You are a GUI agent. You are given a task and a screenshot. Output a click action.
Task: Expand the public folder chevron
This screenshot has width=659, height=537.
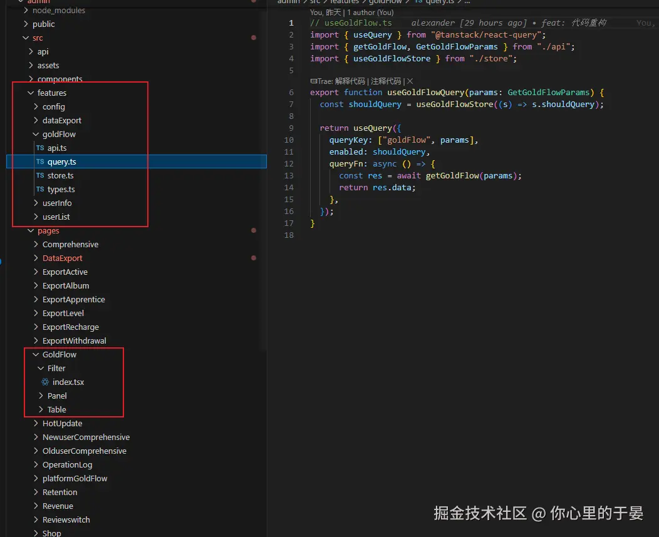pyautogui.click(x=26, y=24)
